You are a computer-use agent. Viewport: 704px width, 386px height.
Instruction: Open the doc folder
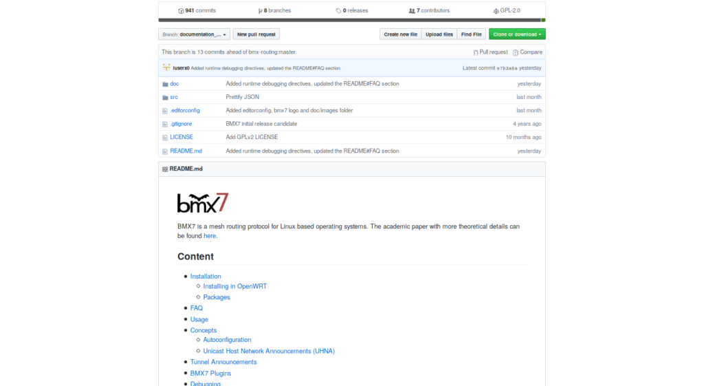pos(174,83)
